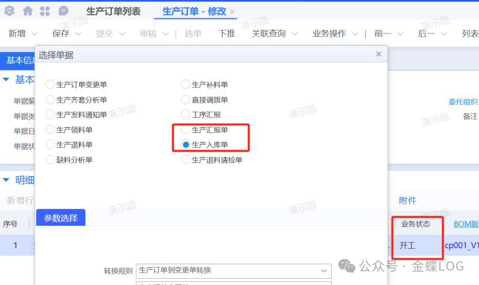Select the 生产订单变更单 radio option
479x285 pixels.
tap(51, 85)
